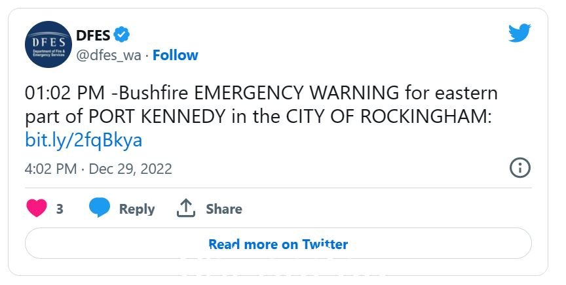This screenshot has height=285, width=566.
Task: Click the PORT KENNEDY text in tweet
Action: tap(157, 117)
